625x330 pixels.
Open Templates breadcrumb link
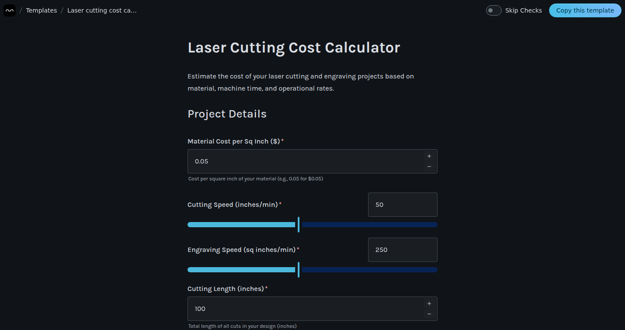point(41,10)
